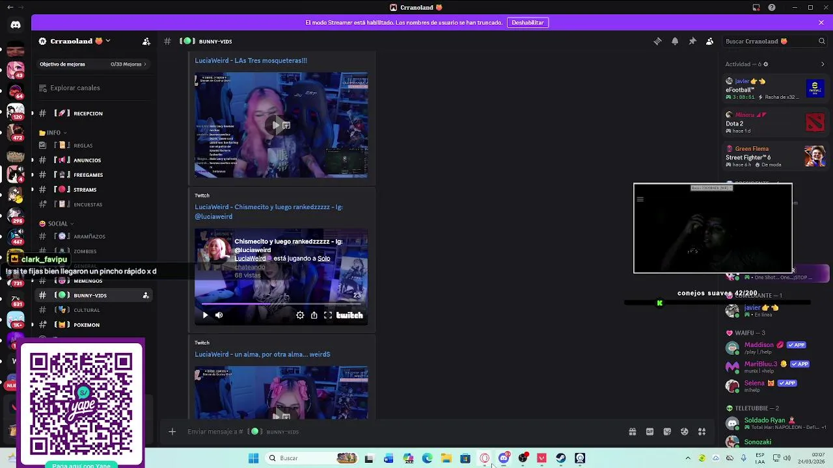Collapse the INFO channel category
The image size is (833, 468).
pos(53,133)
